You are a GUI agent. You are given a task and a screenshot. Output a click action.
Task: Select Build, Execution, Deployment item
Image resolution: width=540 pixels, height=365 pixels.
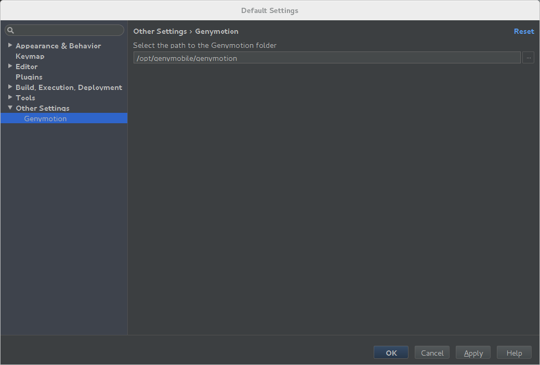(69, 87)
